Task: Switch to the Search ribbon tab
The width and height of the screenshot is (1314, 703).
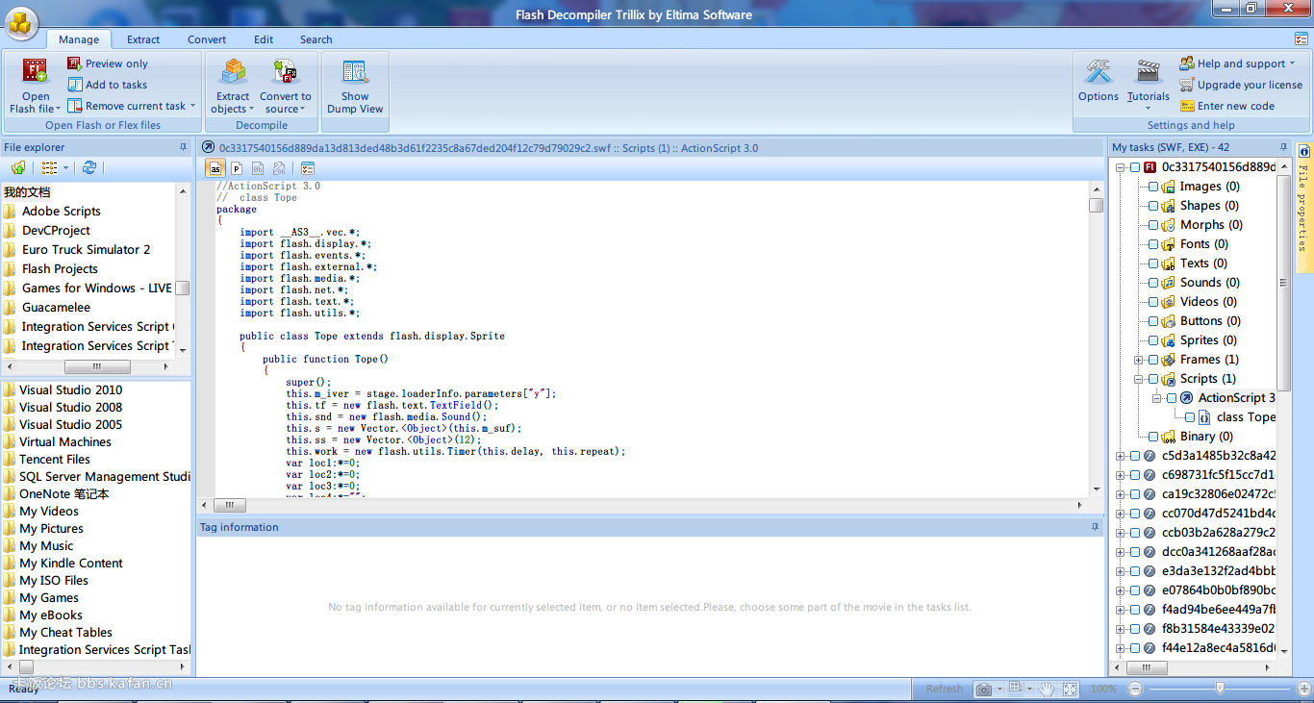Action: pos(316,39)
